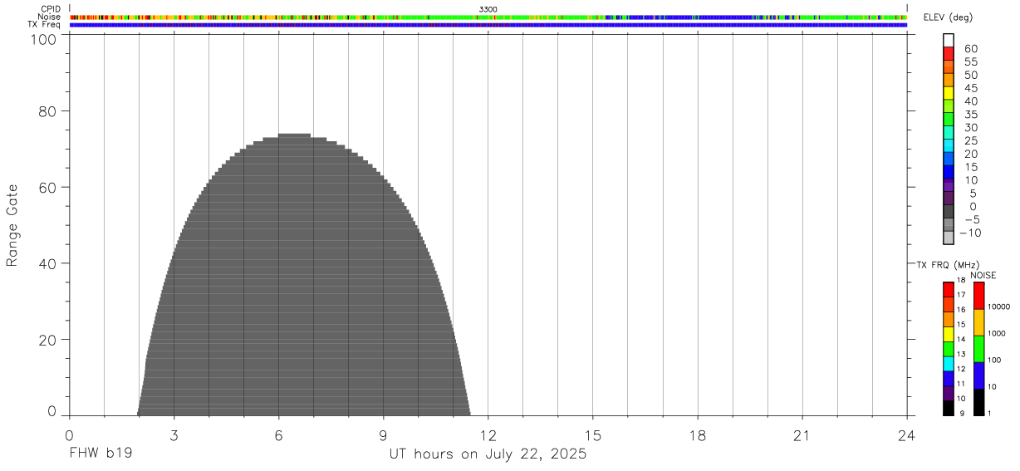Click the 'FHW b19' radar label
Screen dimensions: 1020x471
101,454
